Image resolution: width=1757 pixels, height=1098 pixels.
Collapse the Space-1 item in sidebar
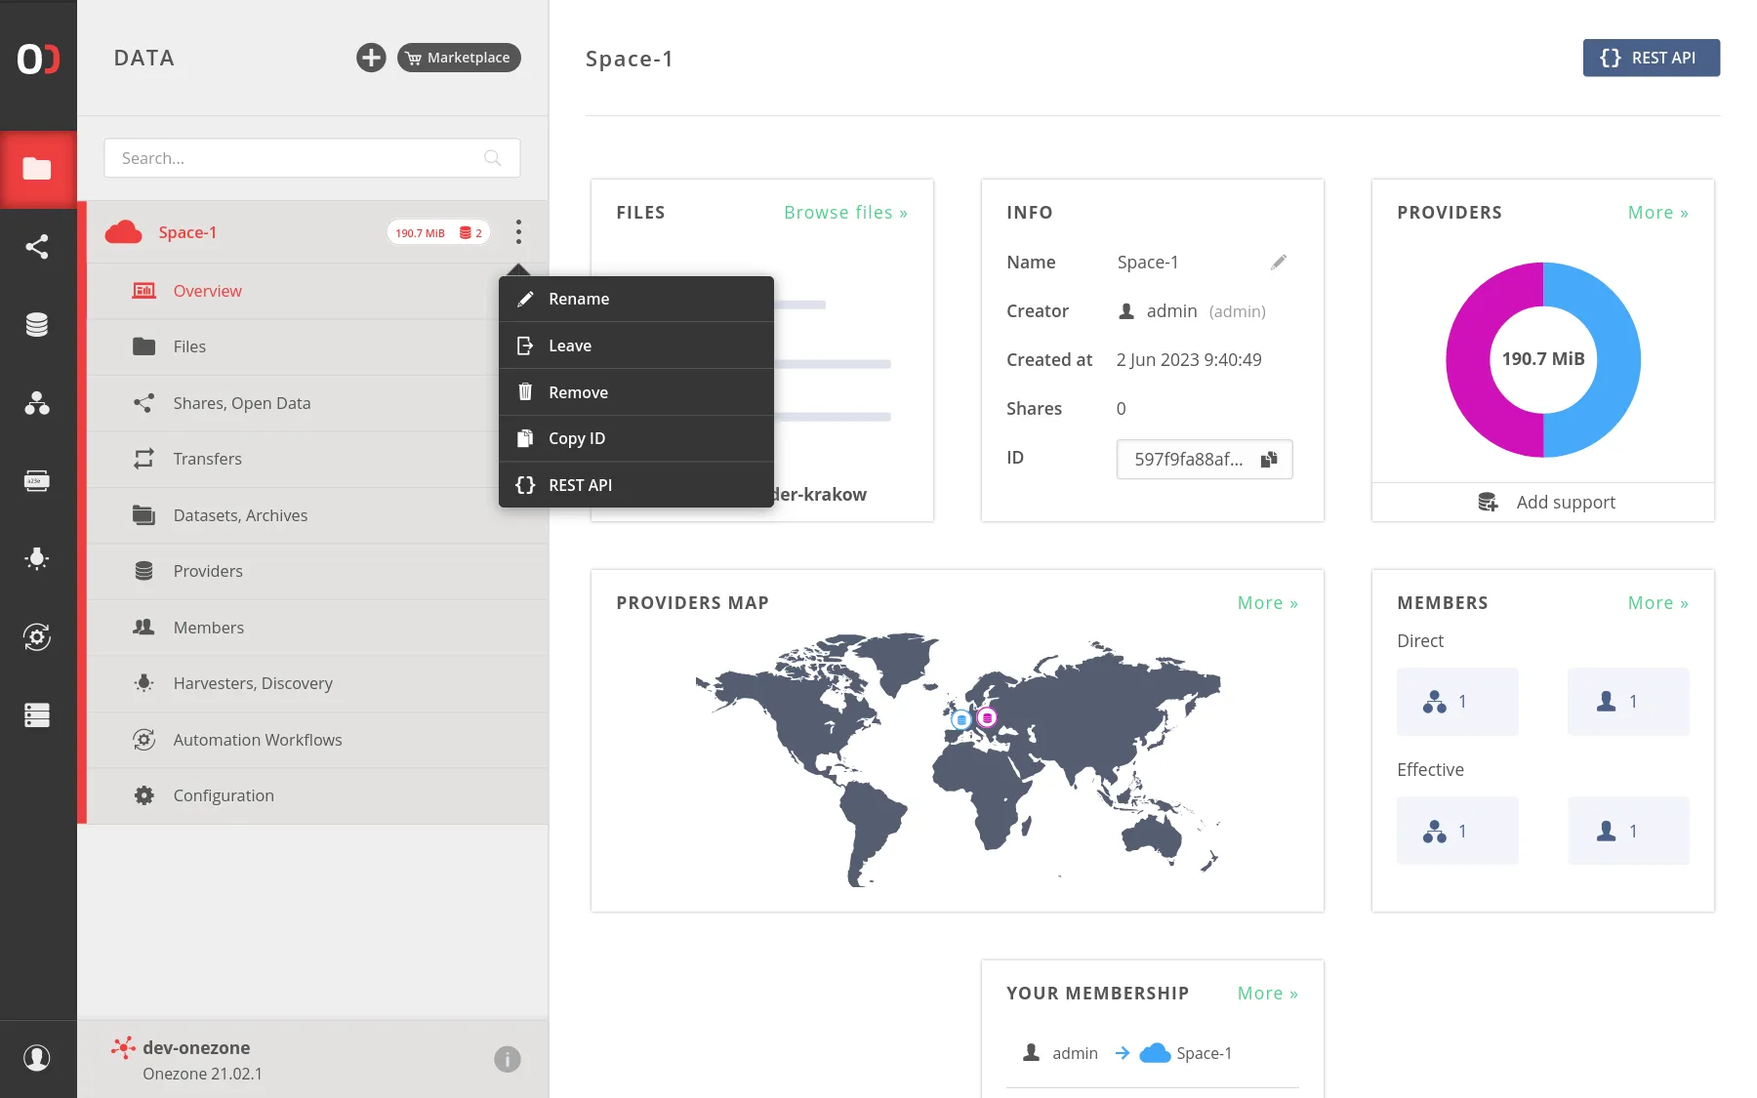pos(187,232)
